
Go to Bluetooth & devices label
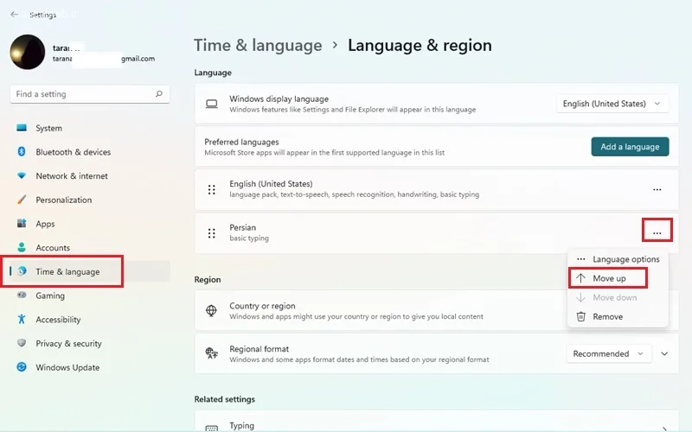[x=74, y=152]
